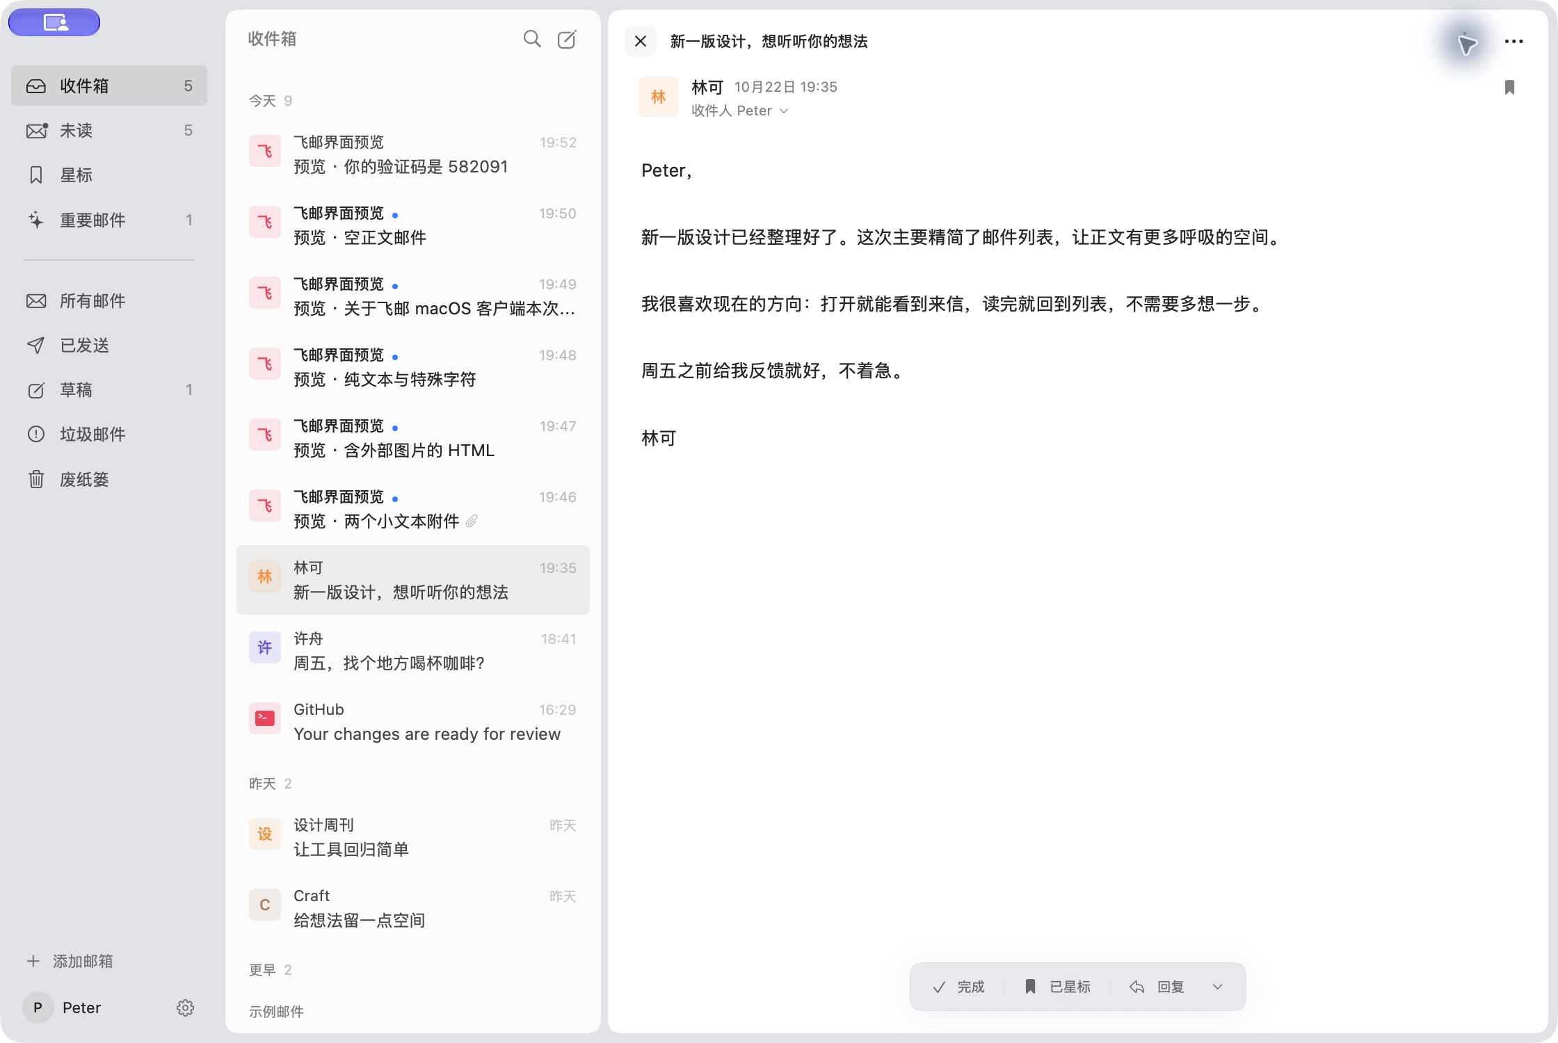
Task: Open the 草稿 drafts folder
Action: pos(109,389)
